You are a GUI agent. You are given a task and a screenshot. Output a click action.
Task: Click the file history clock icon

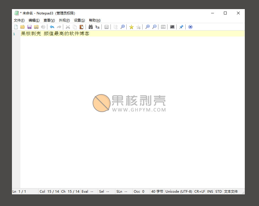[43, 27]
